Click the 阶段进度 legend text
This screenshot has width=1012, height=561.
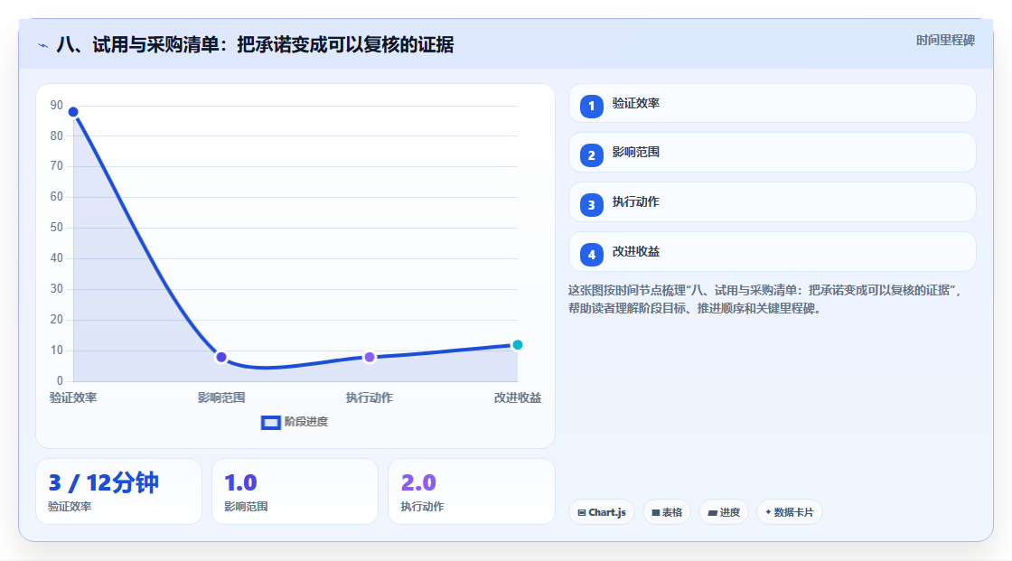[306, 422]
